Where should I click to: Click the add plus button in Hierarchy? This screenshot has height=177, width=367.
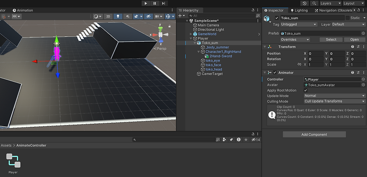pyautogui.click(x=180, y=16)
